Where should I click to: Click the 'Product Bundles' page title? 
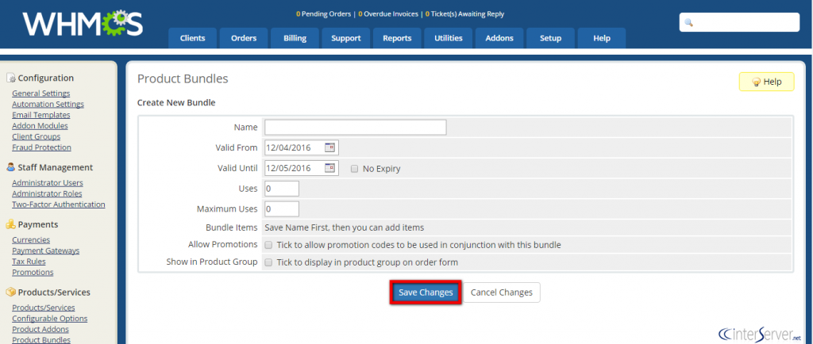pos(183,79)
